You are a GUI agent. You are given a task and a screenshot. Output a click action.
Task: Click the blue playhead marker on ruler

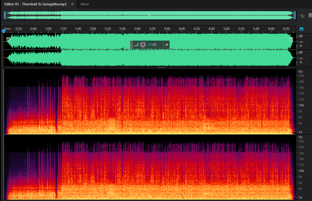[x=3, y=31]
